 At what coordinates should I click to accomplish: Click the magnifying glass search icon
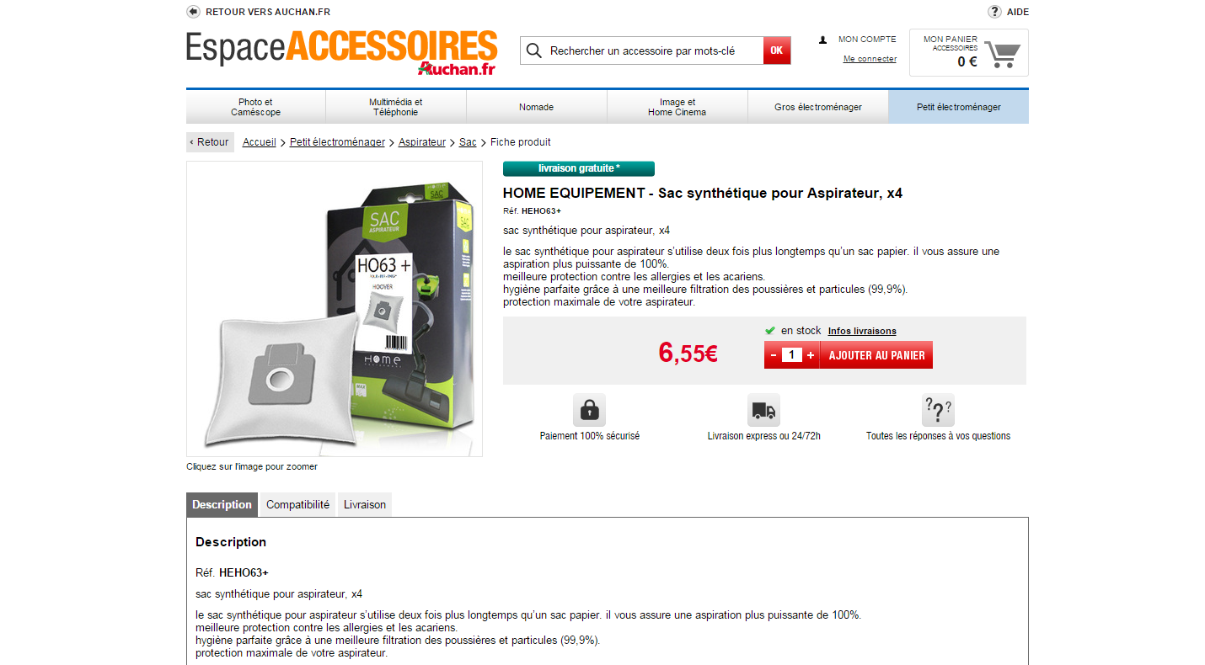tap(533, 51)
